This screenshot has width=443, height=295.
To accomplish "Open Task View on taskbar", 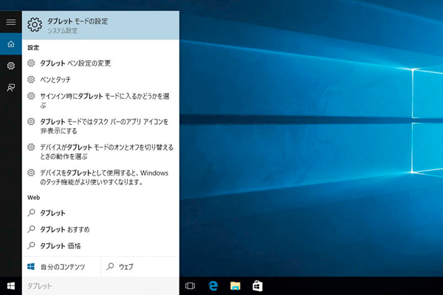I will 190,286.
